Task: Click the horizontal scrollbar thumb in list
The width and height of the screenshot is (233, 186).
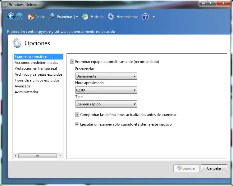Action: (x=38, y=156)
